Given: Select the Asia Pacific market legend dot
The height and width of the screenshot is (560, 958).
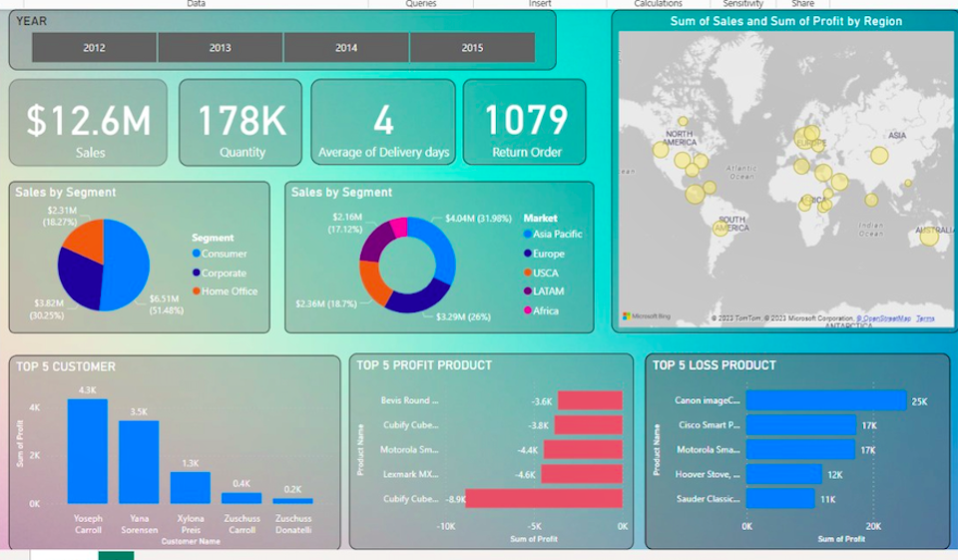Looking at the screenshot, I should (x=528, y=235).
